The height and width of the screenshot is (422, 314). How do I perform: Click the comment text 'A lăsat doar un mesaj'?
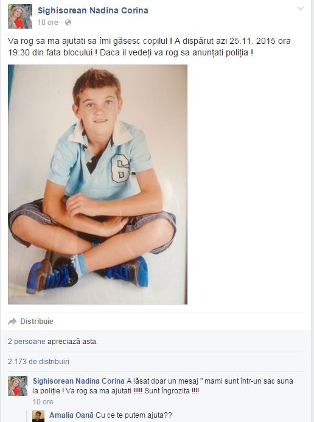pyautogui.click(x=162, y=381)
